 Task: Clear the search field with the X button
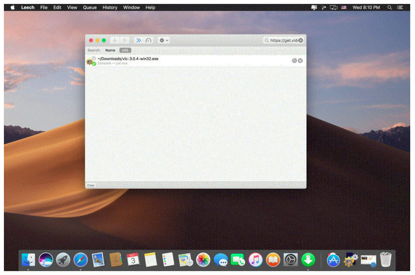tap(301, 40)
